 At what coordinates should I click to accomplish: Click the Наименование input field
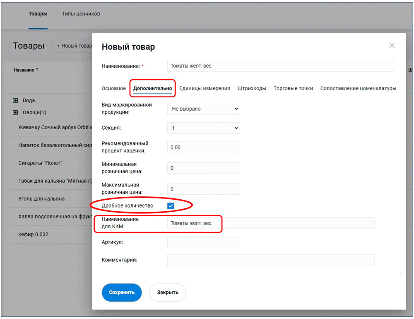point(282,66)
